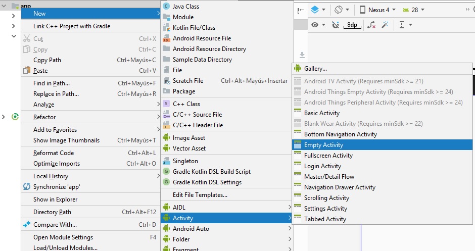Collapse the palette panel pin icon

(301, 10)
